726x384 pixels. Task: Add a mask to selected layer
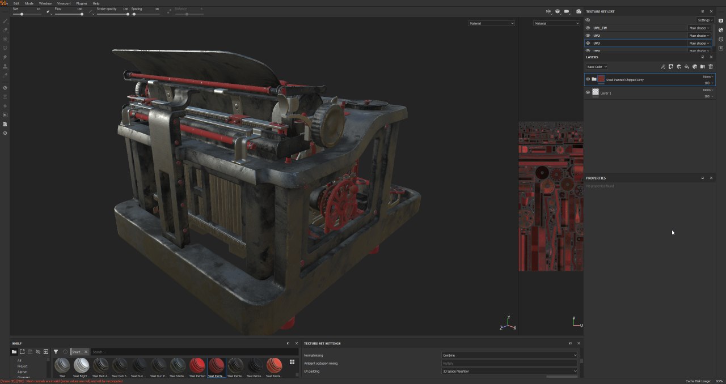(x=670, y=67)
